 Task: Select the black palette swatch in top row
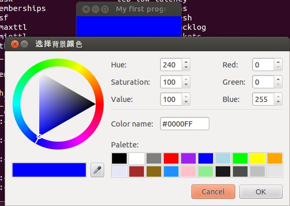pyautogui.click(x=119, y=158)
